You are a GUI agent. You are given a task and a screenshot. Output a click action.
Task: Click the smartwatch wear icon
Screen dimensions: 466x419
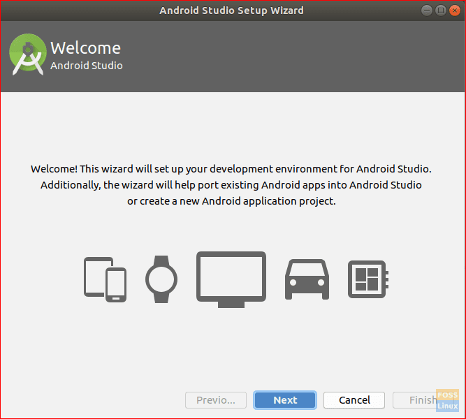point(161,279)
